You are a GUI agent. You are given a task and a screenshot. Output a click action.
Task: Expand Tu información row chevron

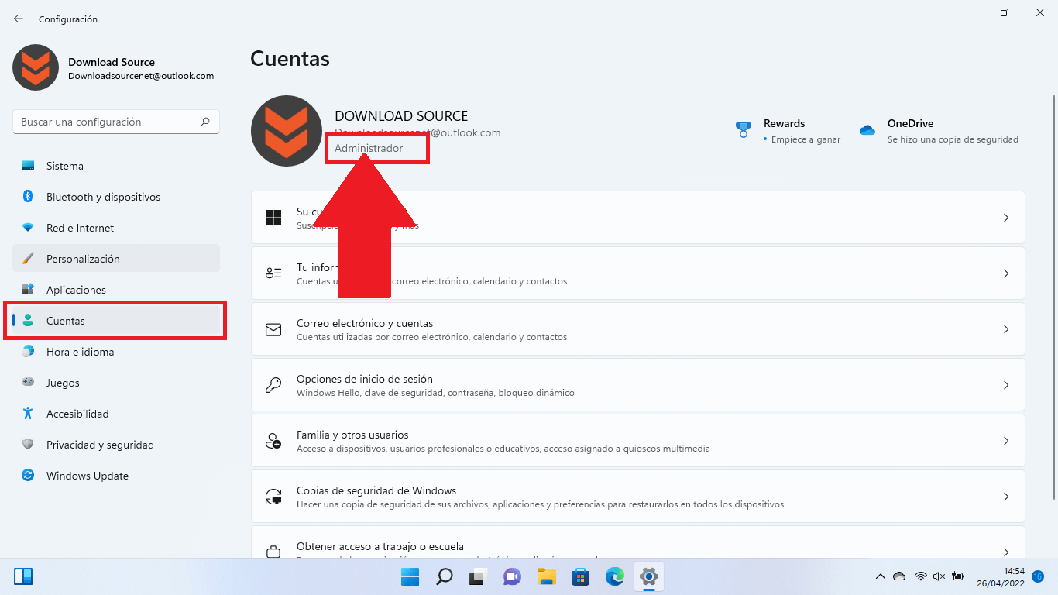[1006, 273]
